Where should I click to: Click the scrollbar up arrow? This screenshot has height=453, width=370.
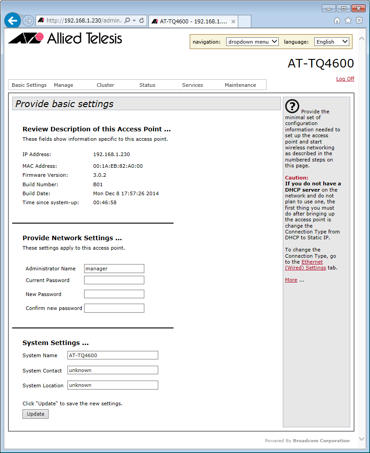[361, 38]
